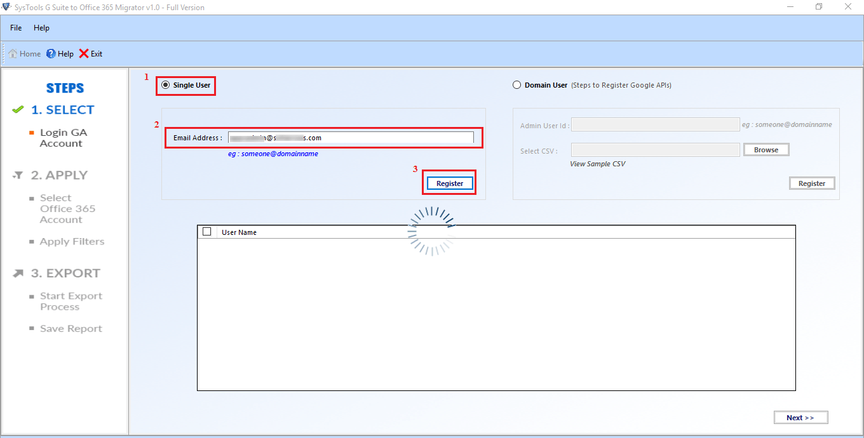The height and width of the screenshot is (438, 864).
Task: Select the Save Report step
Action: 71,329
